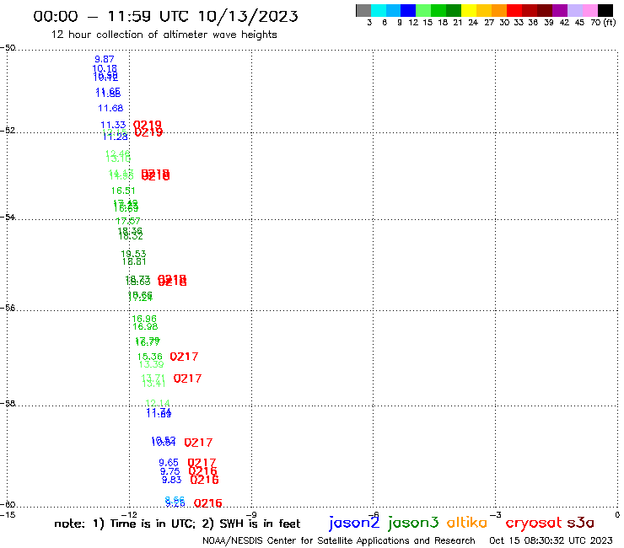This screenshot has height=548, width=624.
Task: Click the gray swatch in the color bar
Action: (363, 10)
